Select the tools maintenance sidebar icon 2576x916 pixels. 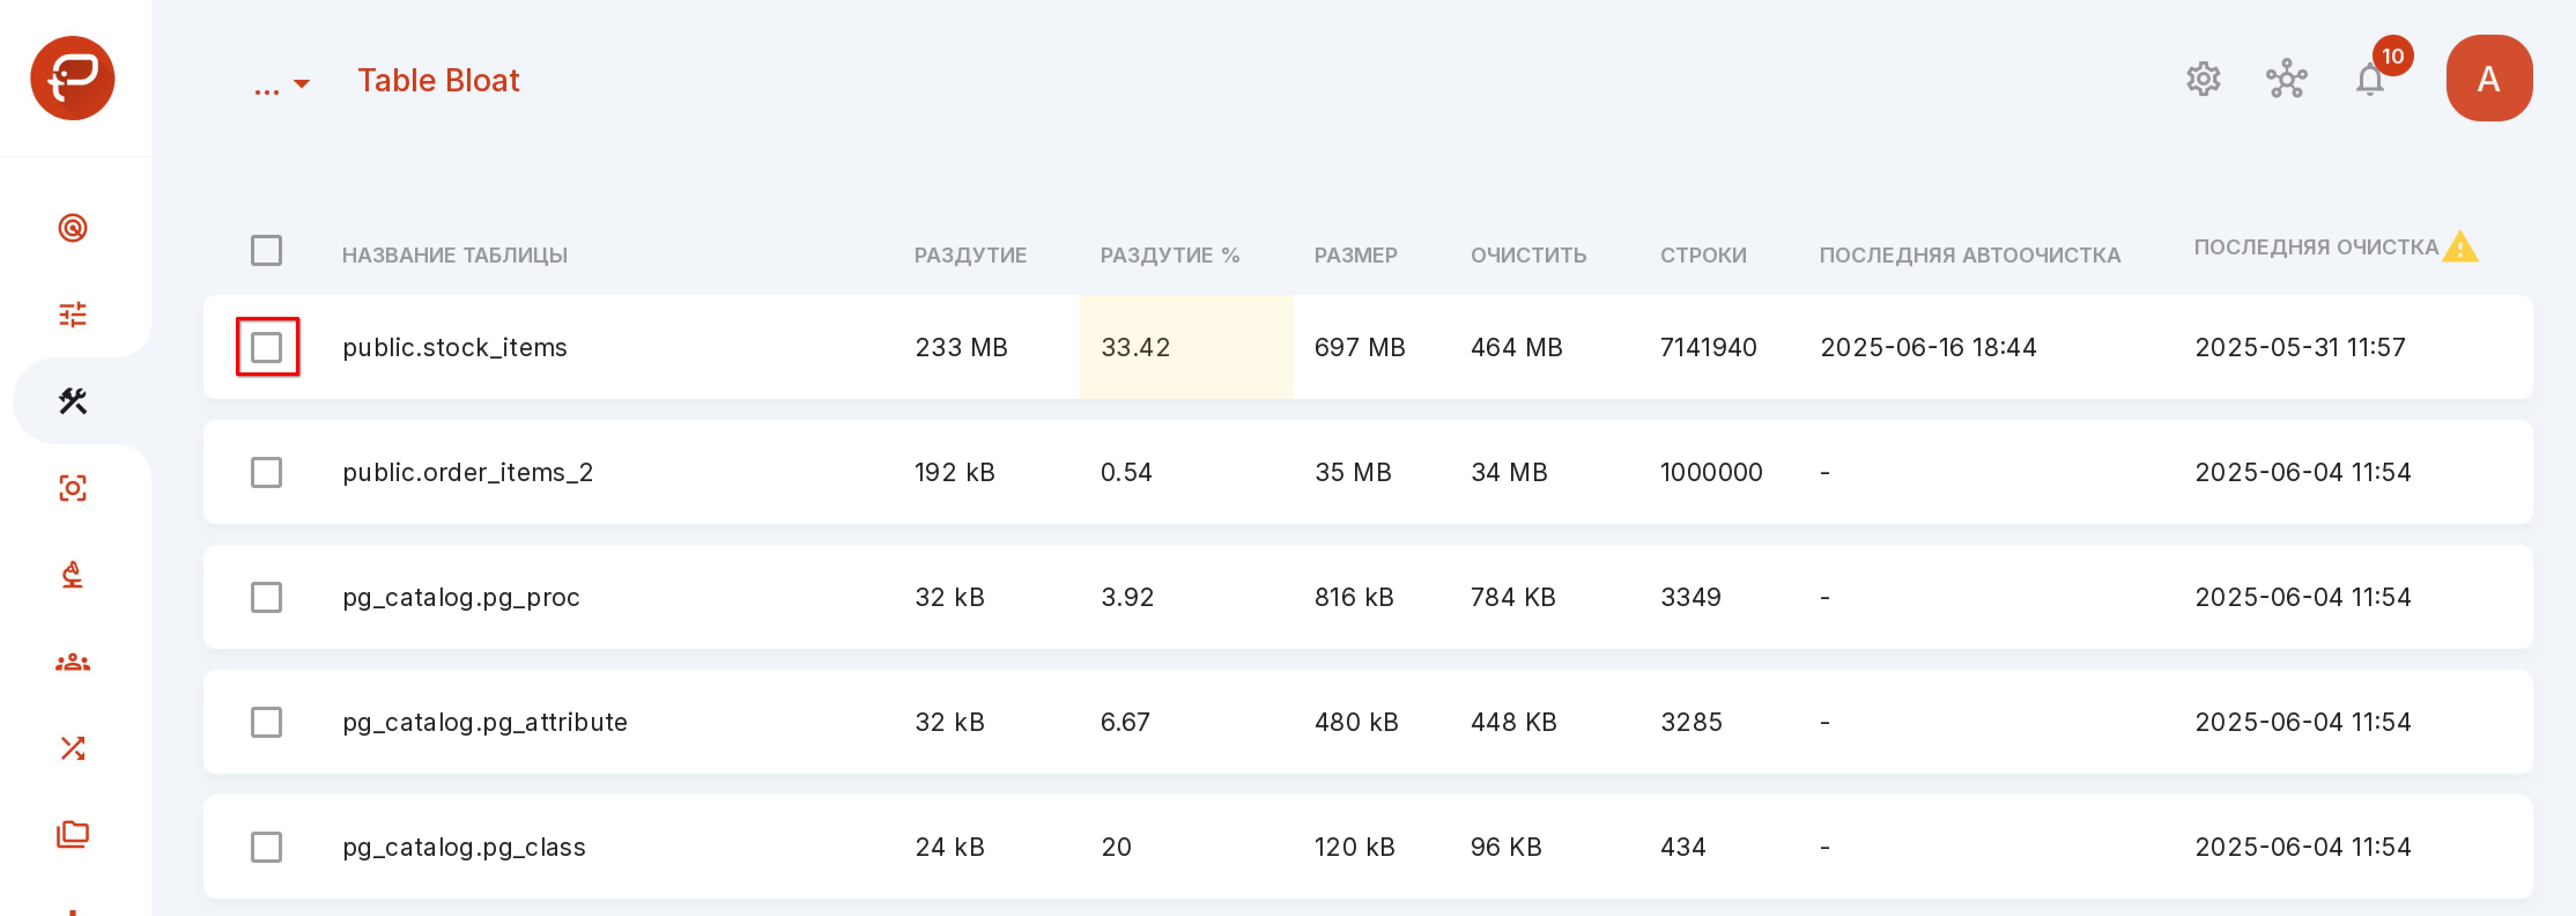(x=73, y=401)
